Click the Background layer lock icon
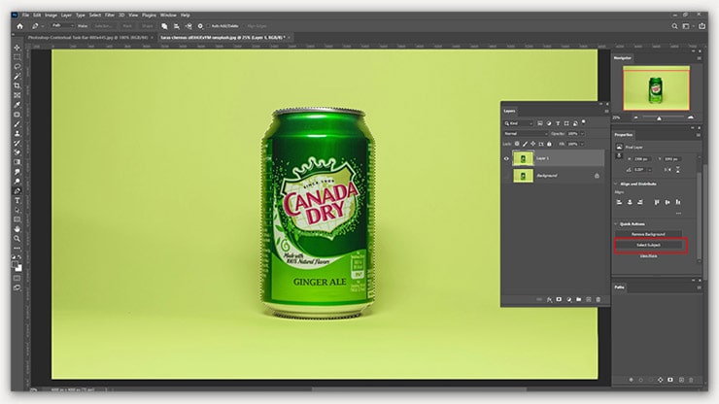The image size is (719, 404). point(596,176)
